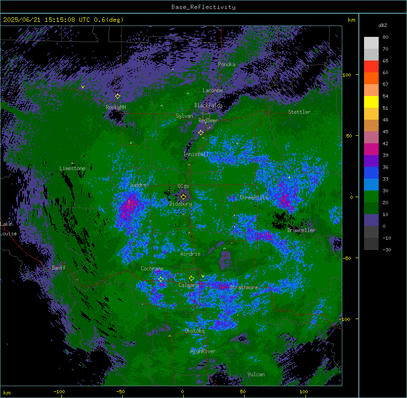This screenshot has height=398, width=407.
Task: Select the Calgary city label
Action: pyautogui.click(x=188, y=285)
